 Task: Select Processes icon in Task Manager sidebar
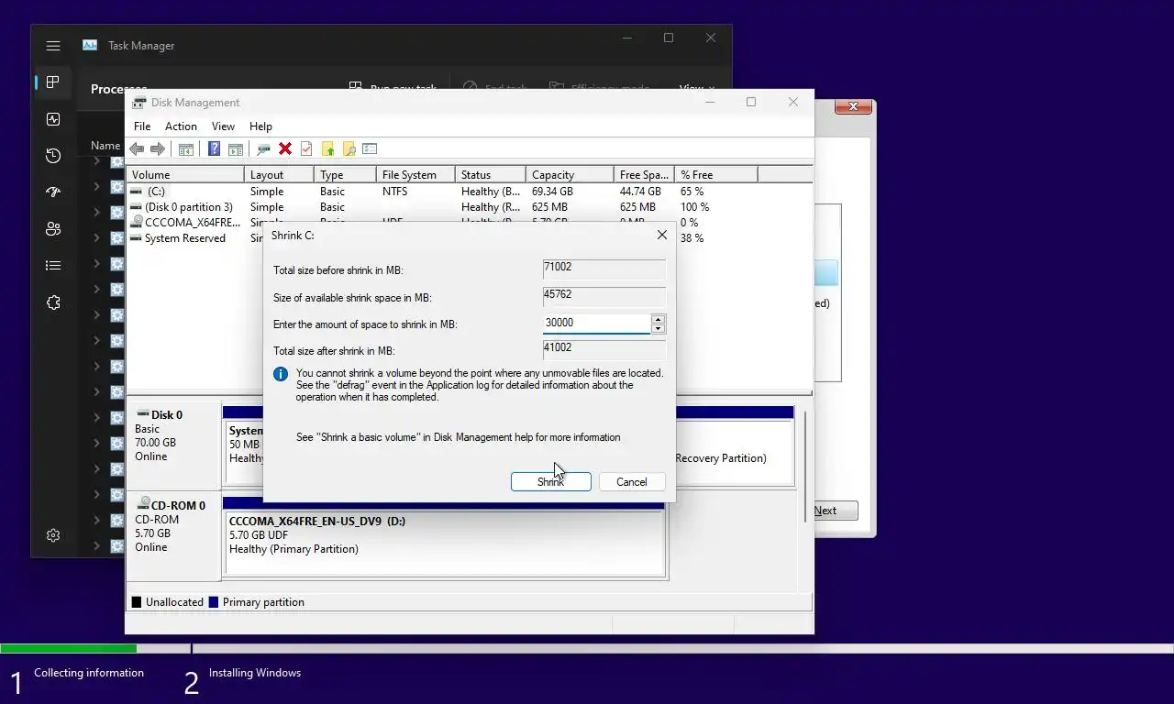53,82
